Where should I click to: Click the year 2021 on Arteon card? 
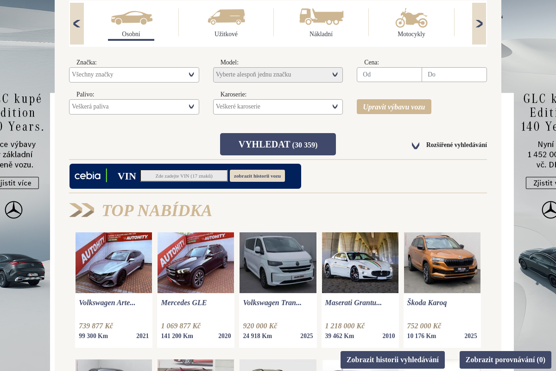point(142,336)
